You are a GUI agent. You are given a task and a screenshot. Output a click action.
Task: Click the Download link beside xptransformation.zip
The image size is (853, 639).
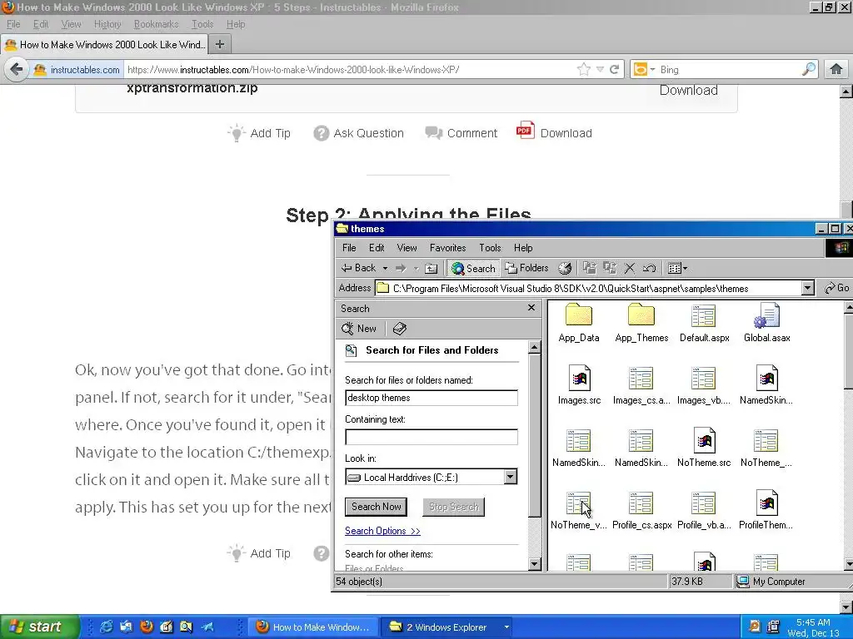coord(689,90)
